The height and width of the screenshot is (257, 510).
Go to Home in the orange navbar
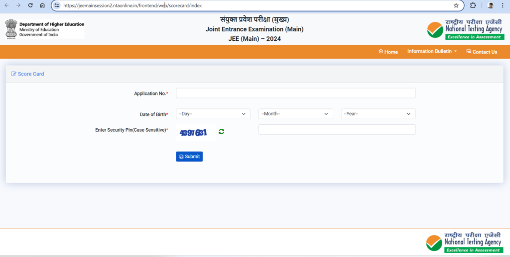coord(388,52)
